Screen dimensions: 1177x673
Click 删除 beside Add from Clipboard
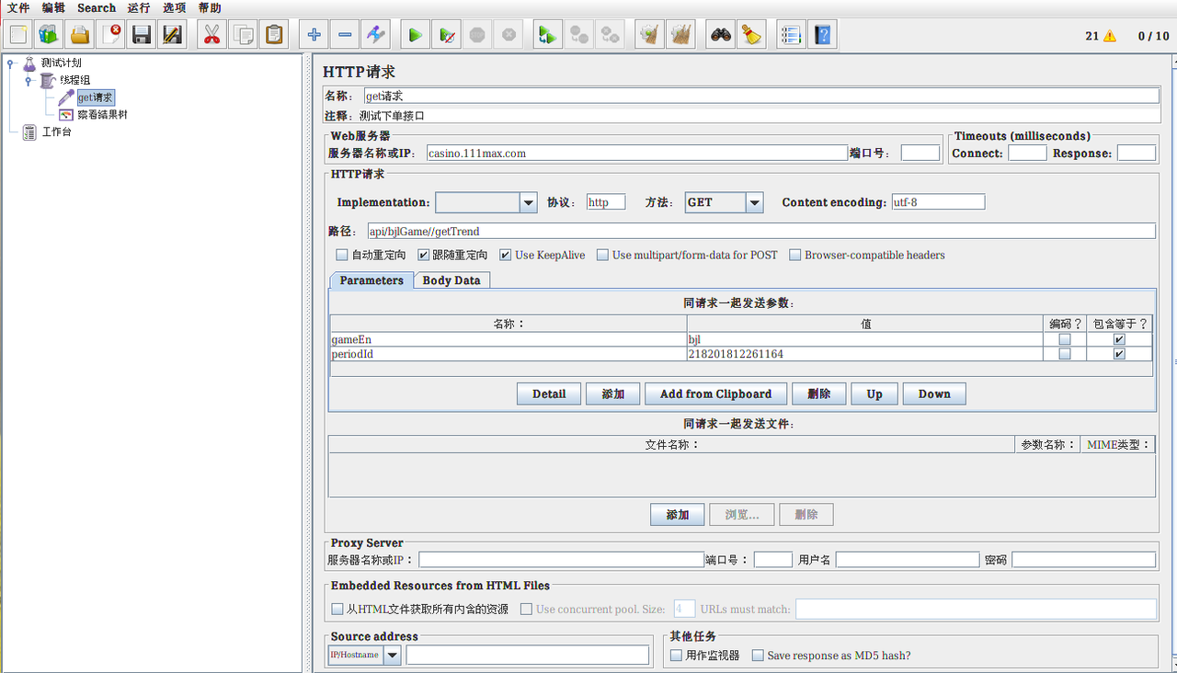[x=819, y=394]
